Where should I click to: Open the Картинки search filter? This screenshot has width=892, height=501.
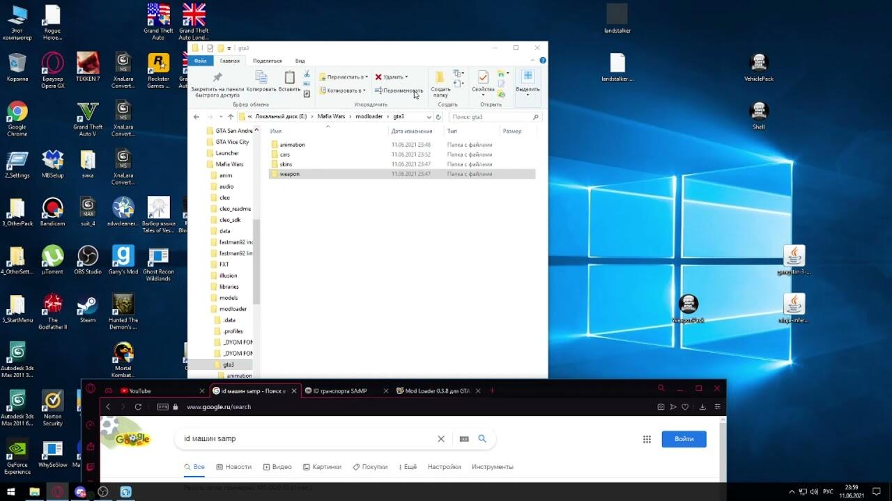pos(323,467)
